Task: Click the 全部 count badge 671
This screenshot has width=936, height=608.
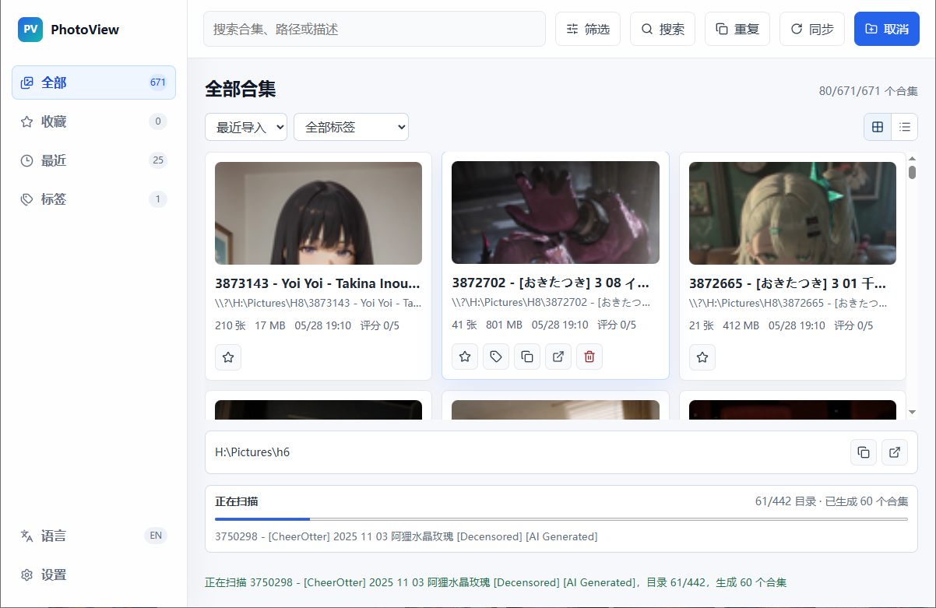Action: (x=158, y=83)
